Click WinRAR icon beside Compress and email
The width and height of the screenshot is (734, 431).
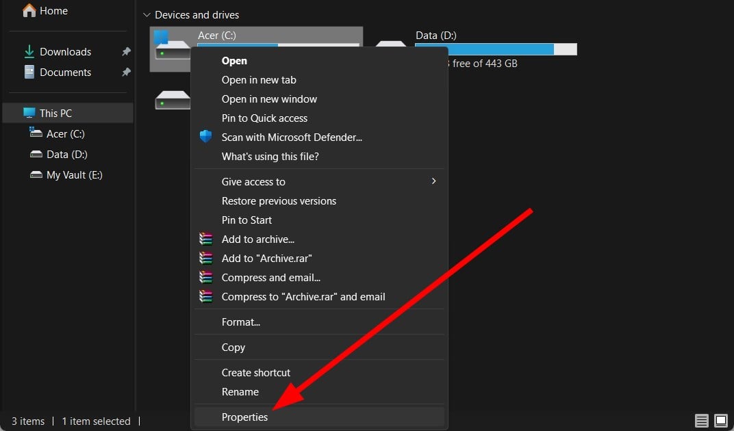(x=205, y=277)
